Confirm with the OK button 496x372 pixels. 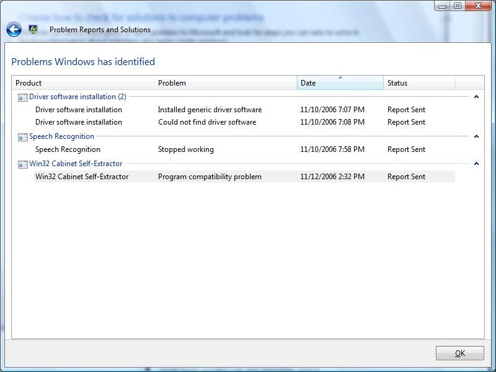point(460,353)
